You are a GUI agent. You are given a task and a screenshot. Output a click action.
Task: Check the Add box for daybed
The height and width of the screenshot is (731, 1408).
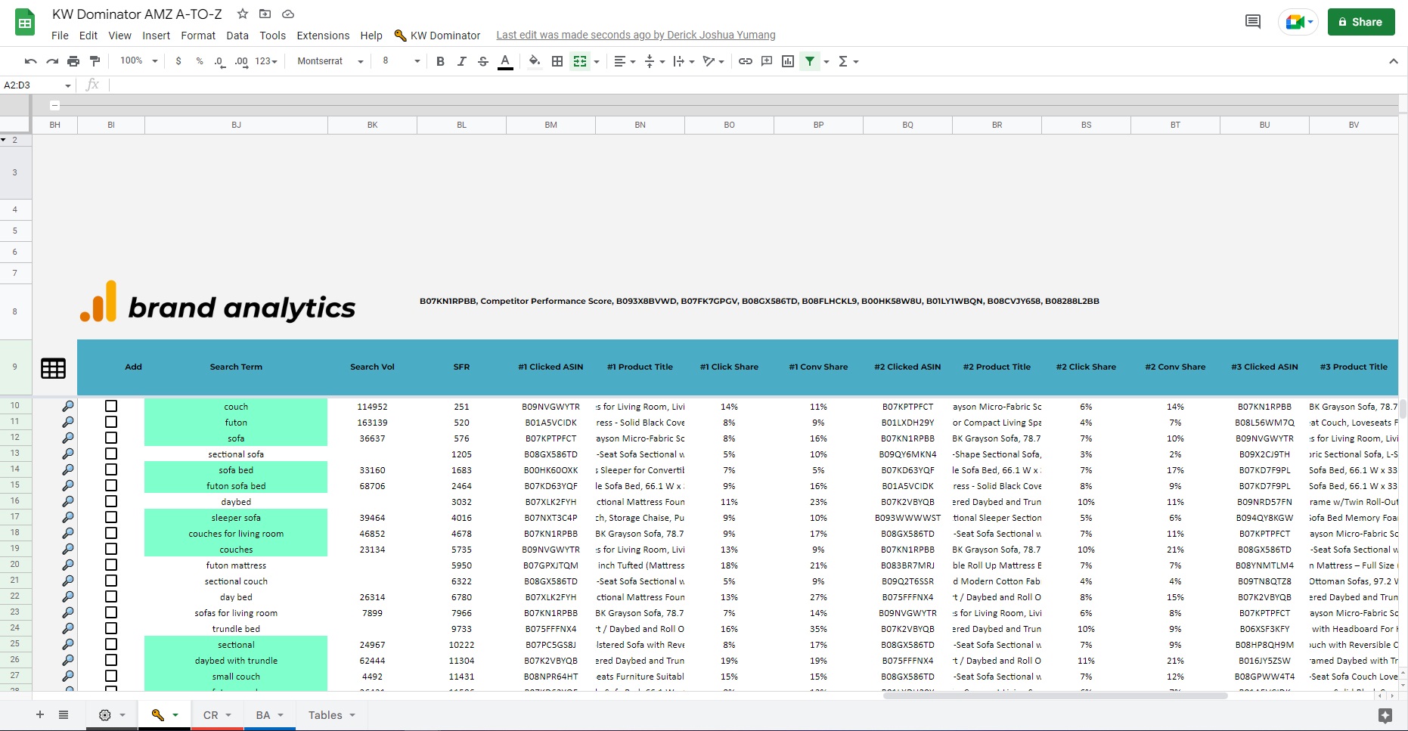111,501
